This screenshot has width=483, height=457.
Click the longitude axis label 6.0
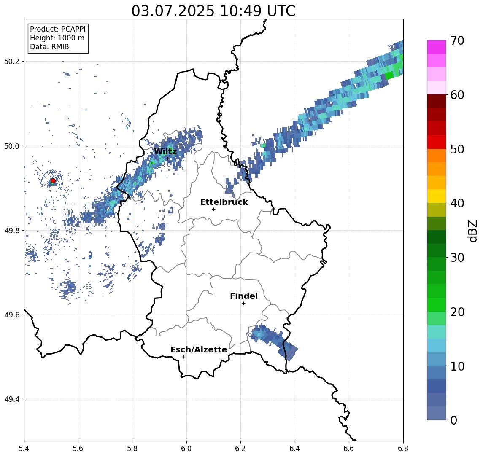pos(187,449)
